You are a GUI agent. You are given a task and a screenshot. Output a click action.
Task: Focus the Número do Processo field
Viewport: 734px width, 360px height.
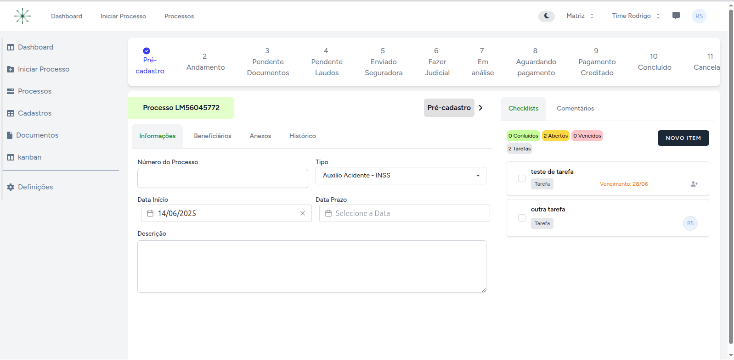click(223, 178)
